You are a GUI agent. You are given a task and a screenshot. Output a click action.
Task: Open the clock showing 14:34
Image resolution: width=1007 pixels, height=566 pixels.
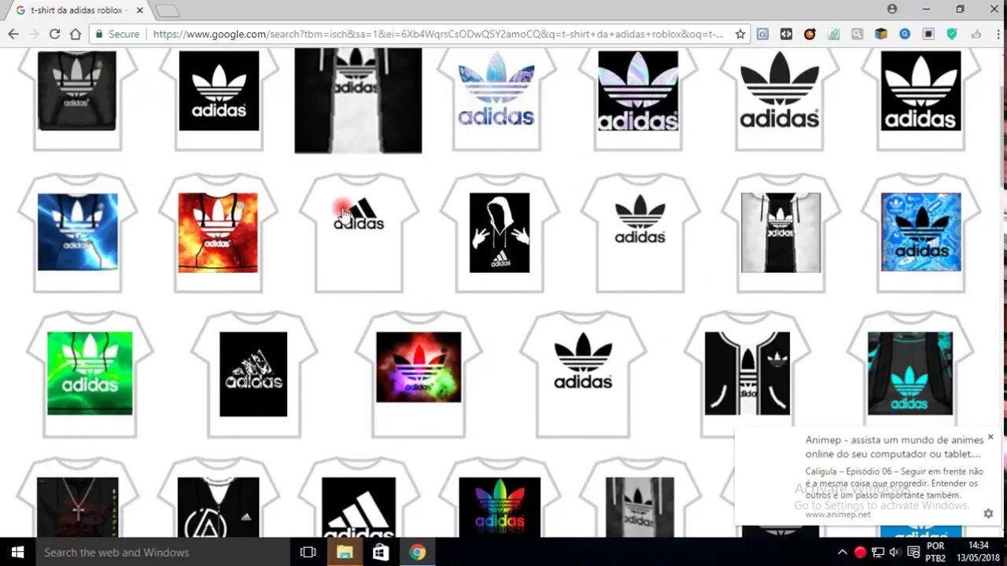pos(978,552)
